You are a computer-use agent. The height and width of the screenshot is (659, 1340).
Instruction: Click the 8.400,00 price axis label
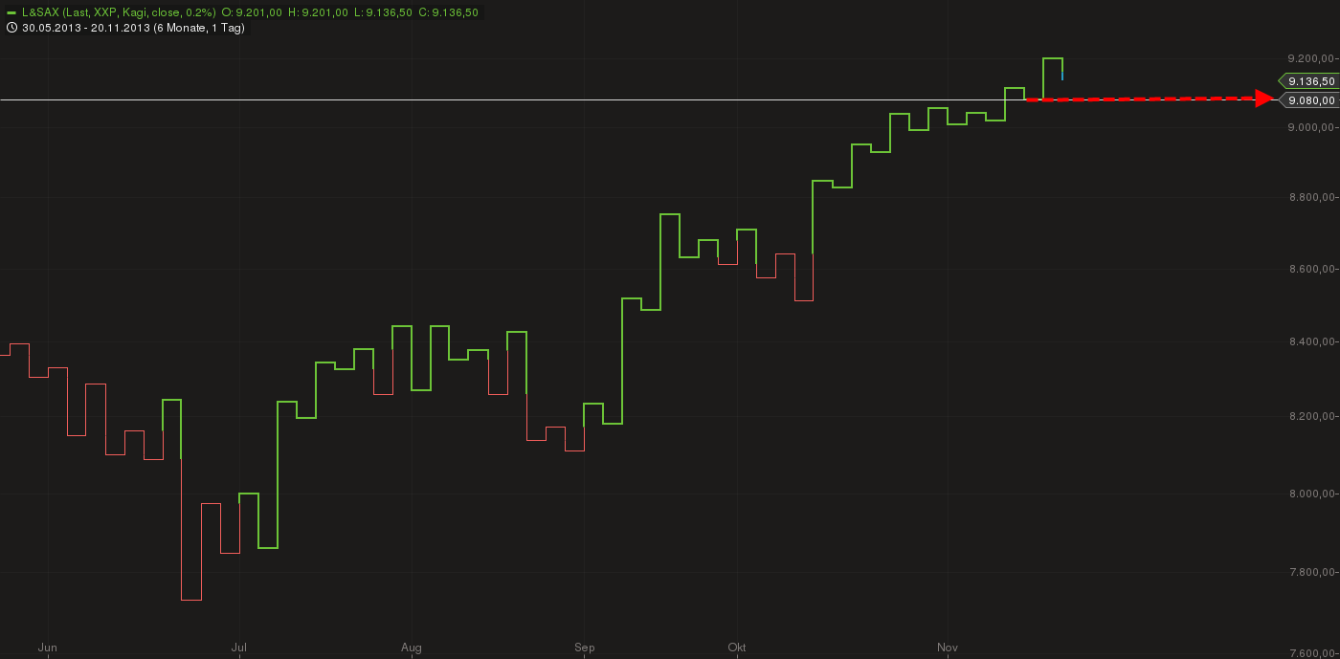point(1309,342)
